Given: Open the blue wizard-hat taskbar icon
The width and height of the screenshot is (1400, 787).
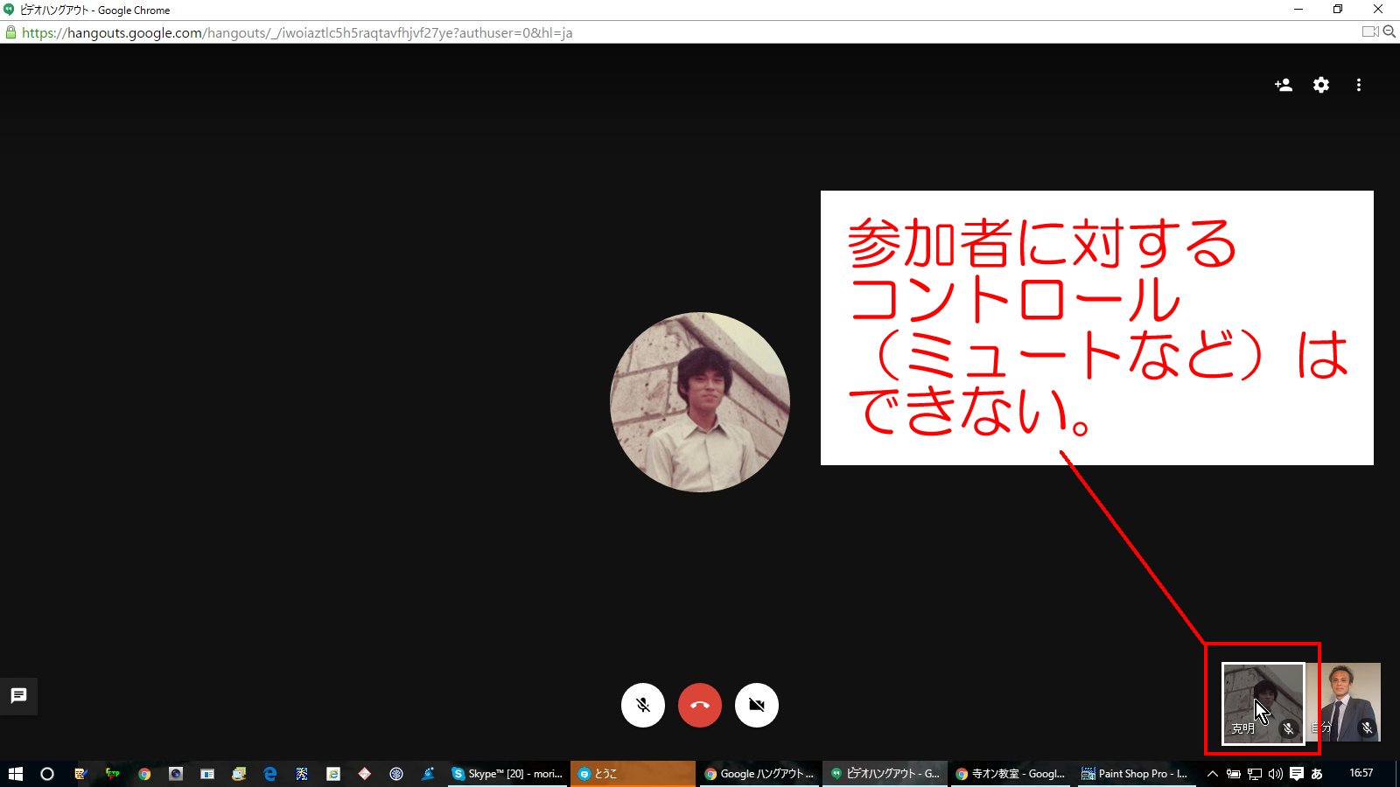Looking at the screenshot, I should pyautogui.click(x=428, y=774).
